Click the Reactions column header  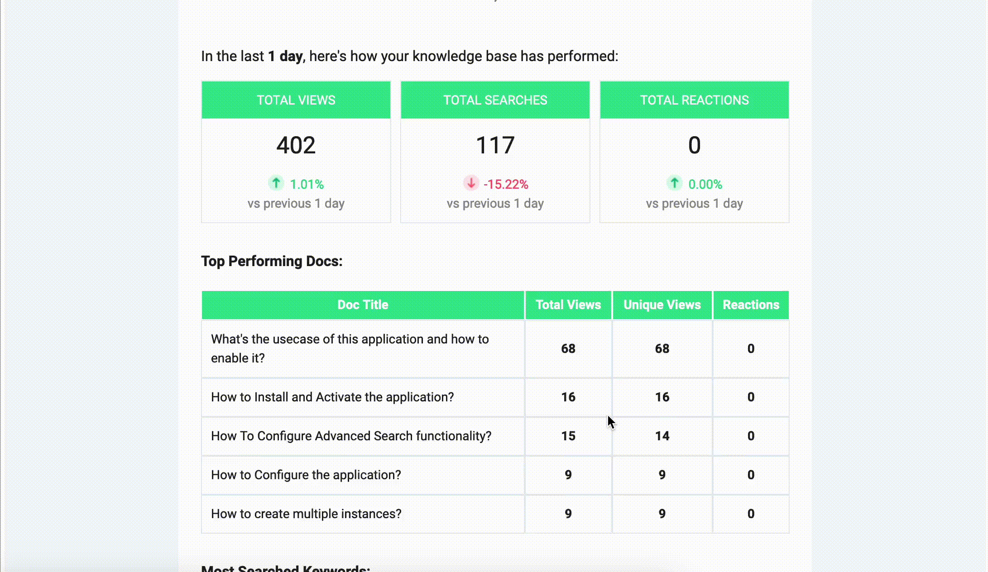coord(751,305)
